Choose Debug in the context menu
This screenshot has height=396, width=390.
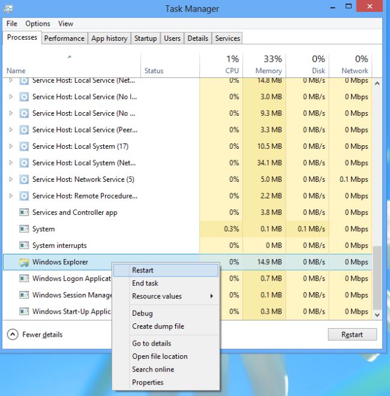click(166, 313)
